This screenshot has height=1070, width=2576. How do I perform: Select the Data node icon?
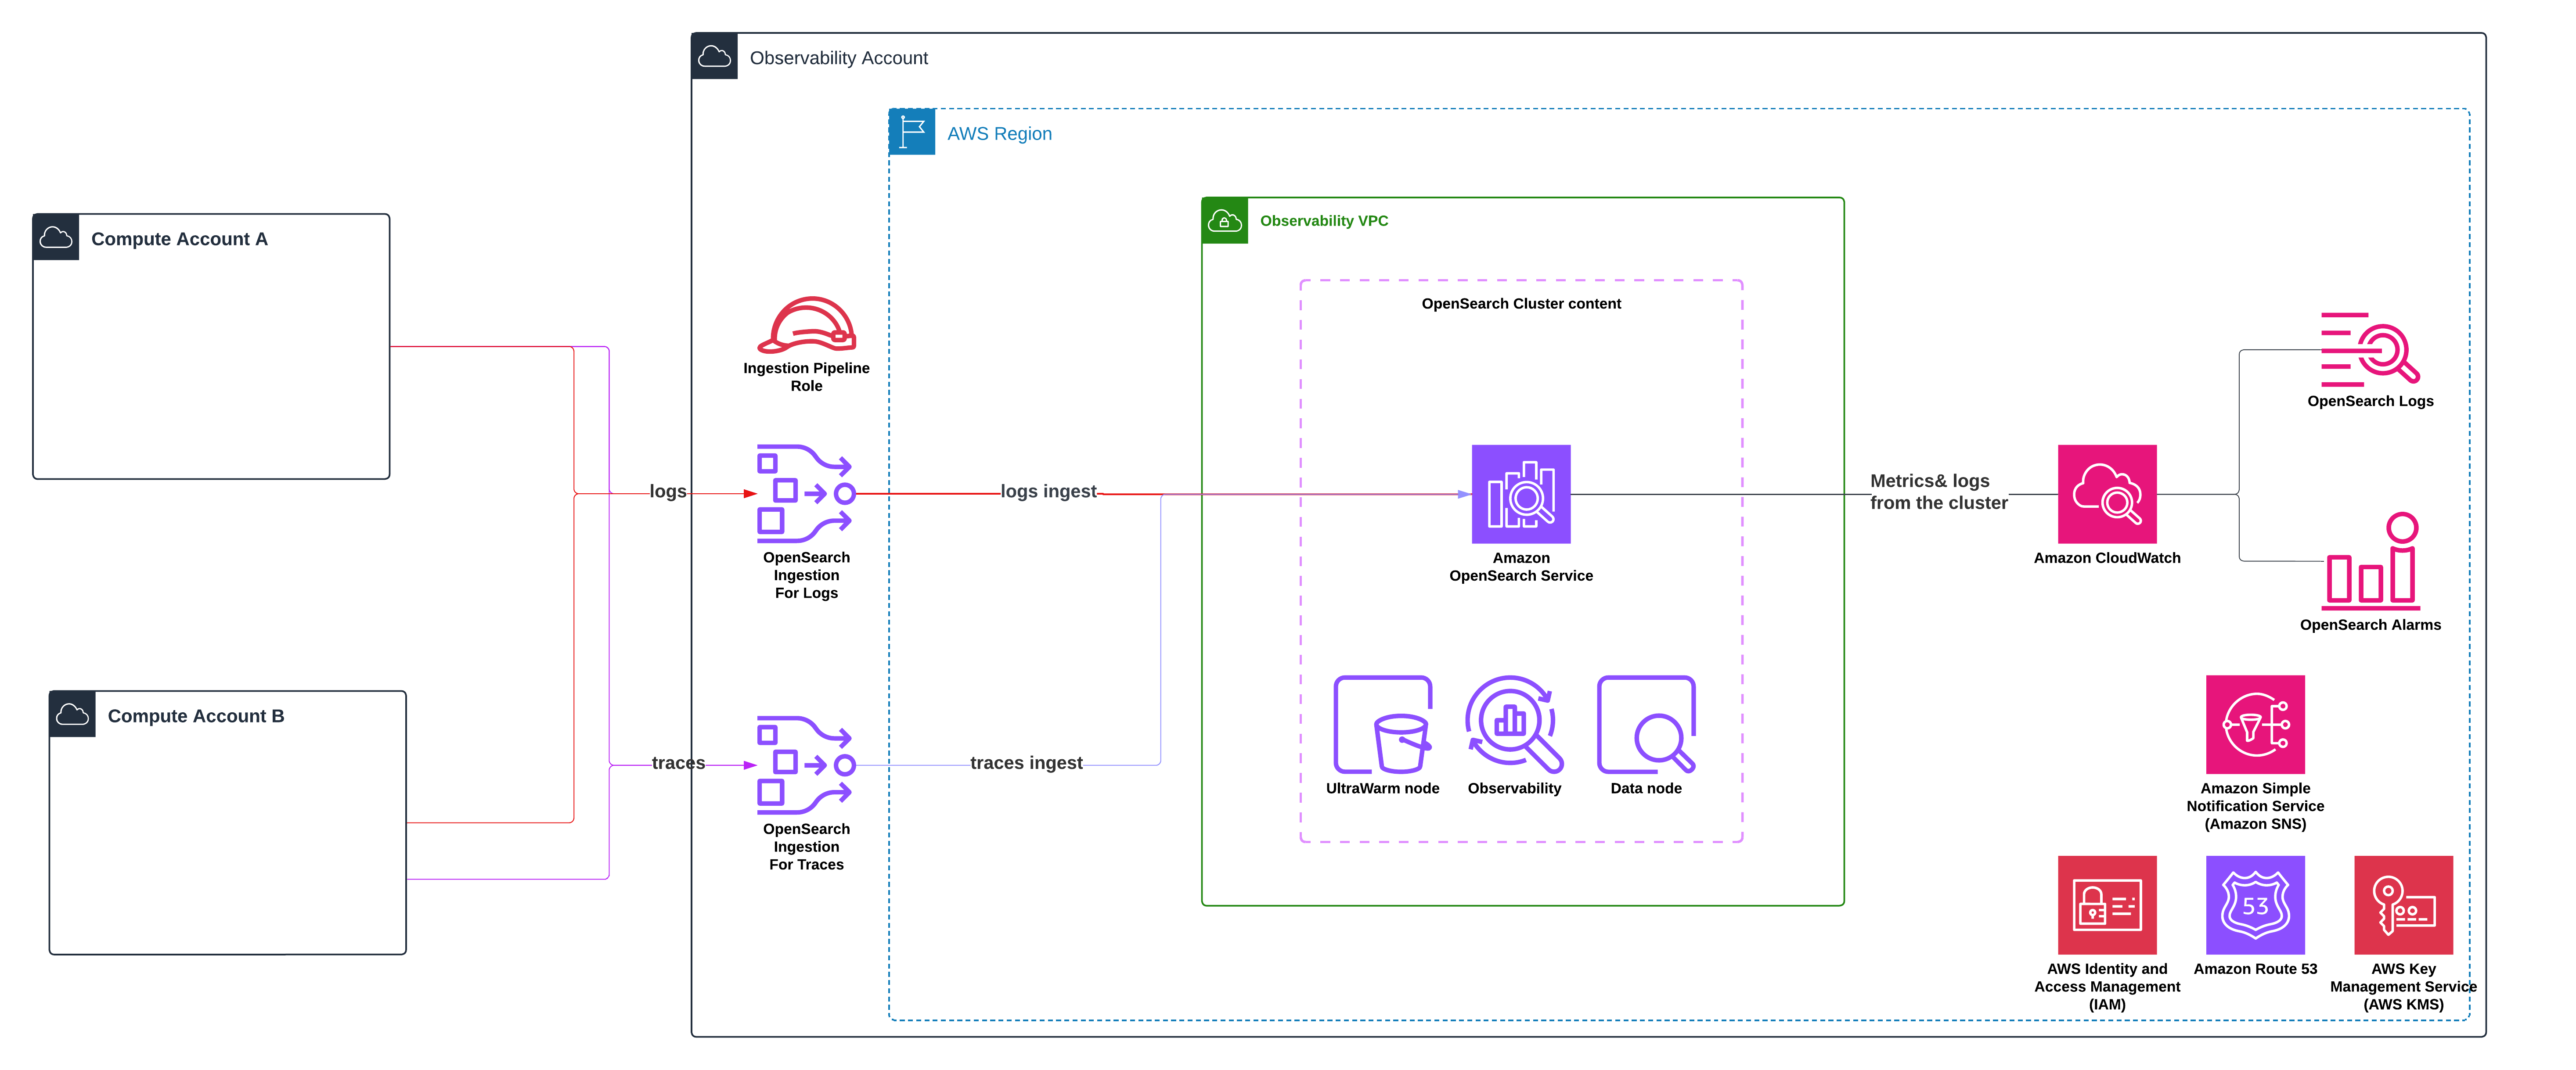click(x=1645, y=725)
